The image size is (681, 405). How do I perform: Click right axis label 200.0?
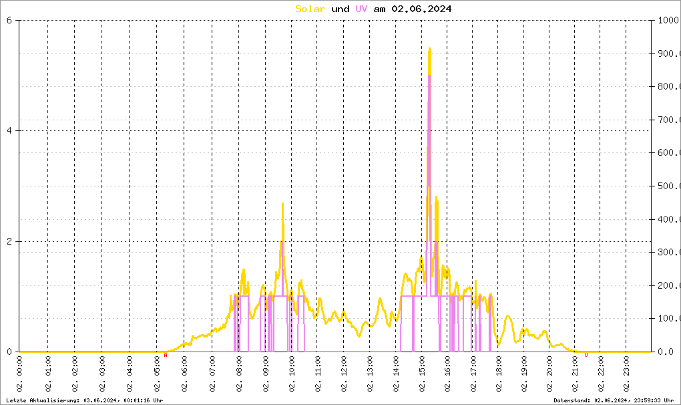click(x=669, y=285)
